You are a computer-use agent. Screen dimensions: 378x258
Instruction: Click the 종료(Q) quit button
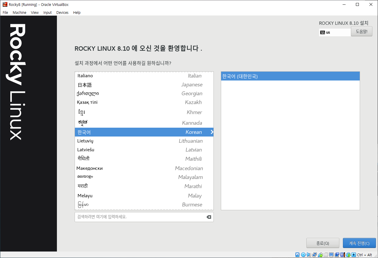[x=323, y=243]
